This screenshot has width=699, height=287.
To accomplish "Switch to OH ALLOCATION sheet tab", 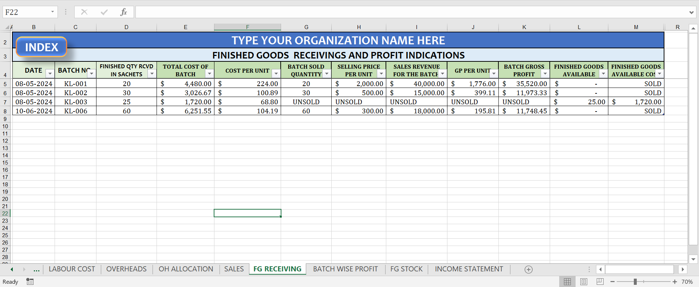I will coord(186,269).
